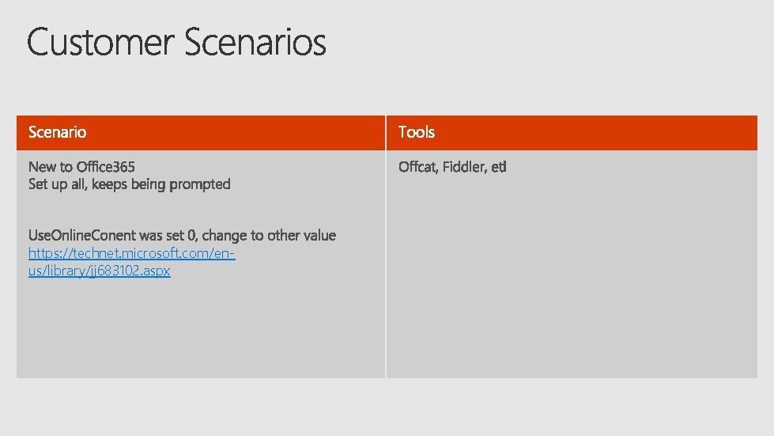This screenshot has height=436, width=774.
Task: Click the word 'Office365' in Scenario cell
Action: (106, 167)
